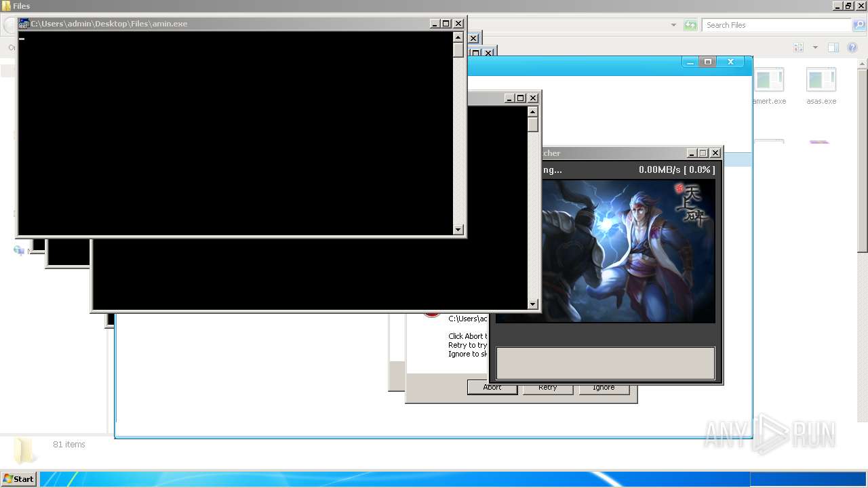Image resolution: width=868 pixels, height=488 pixels.
Task: Open Explorer help via question mark icon
Action: (x=853, y=47)
